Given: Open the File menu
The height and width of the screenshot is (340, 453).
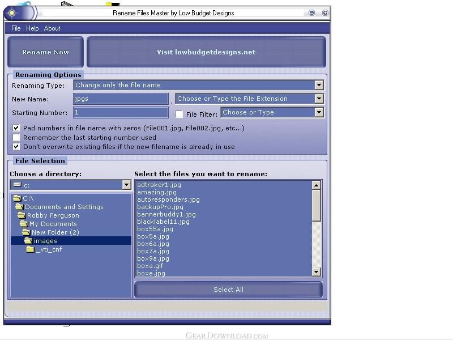Looking at the screenshot, I should 16,28.
